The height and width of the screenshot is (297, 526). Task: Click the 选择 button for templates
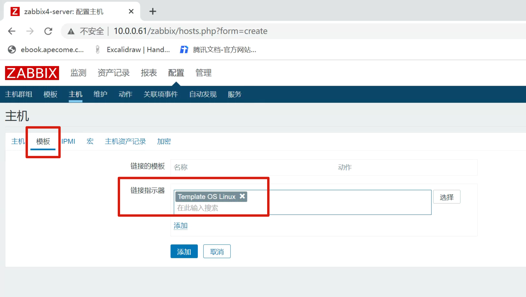[x=447, y=197]
